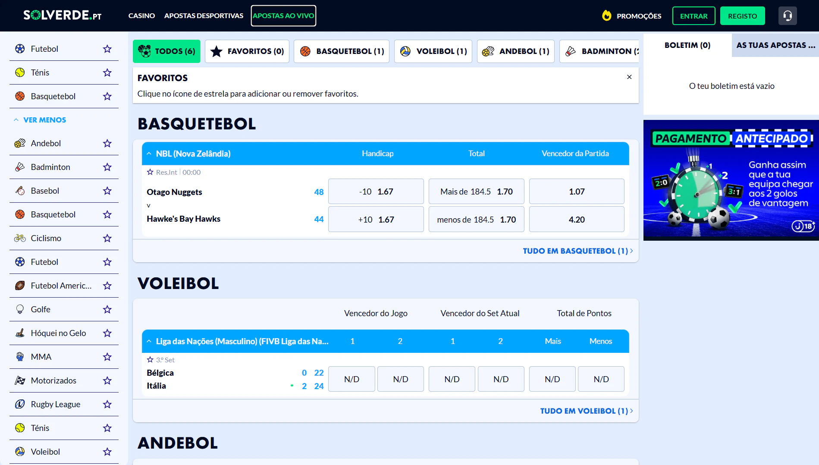Open the Ciclismo bicycle icon
Image resolution: width=819 pixels, height=465 pixels.
click(x=20, y=238)
